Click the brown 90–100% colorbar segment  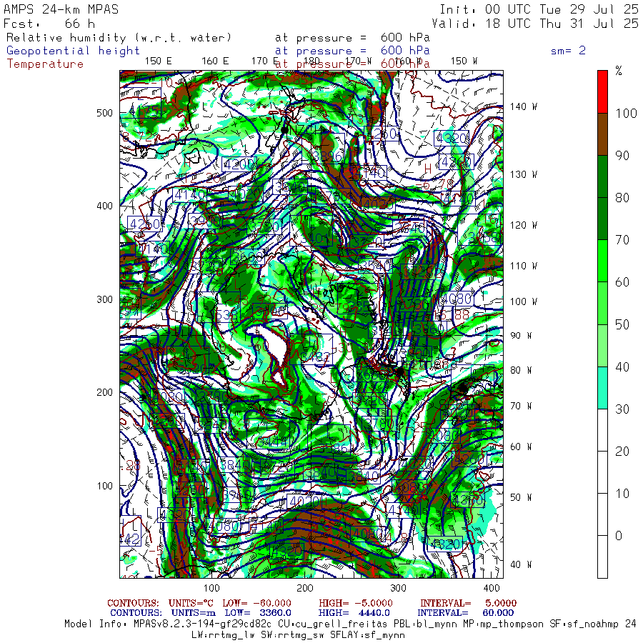(x=602, y=134)
